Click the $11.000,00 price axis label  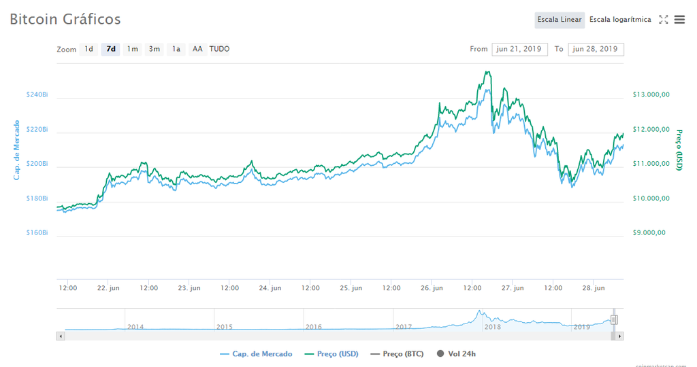pyautogui.click(x=651, y=164)
